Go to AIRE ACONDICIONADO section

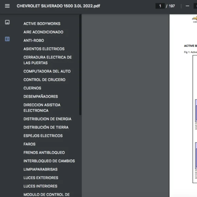(43, 32)
